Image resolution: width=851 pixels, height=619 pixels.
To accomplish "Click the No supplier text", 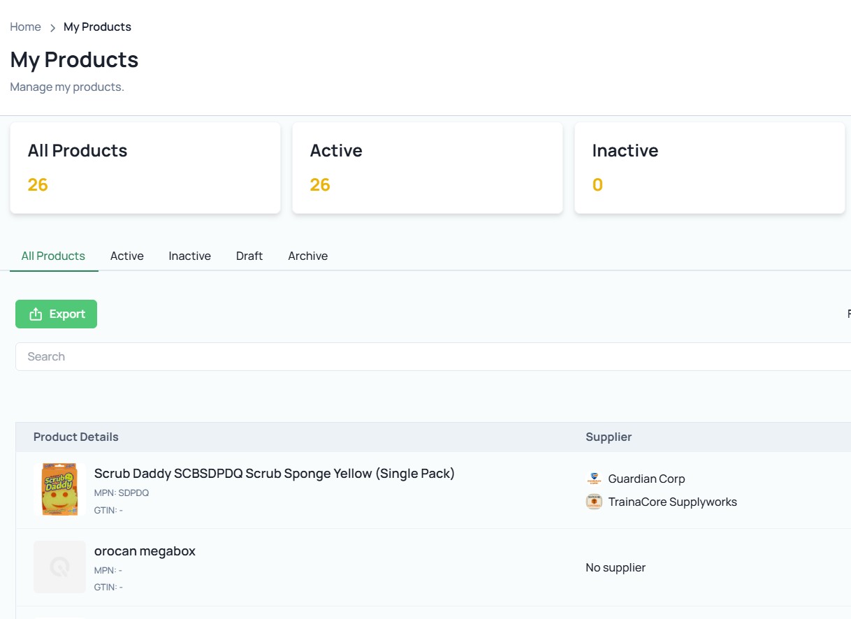I will pyautogui.click(x=616, y=567).
